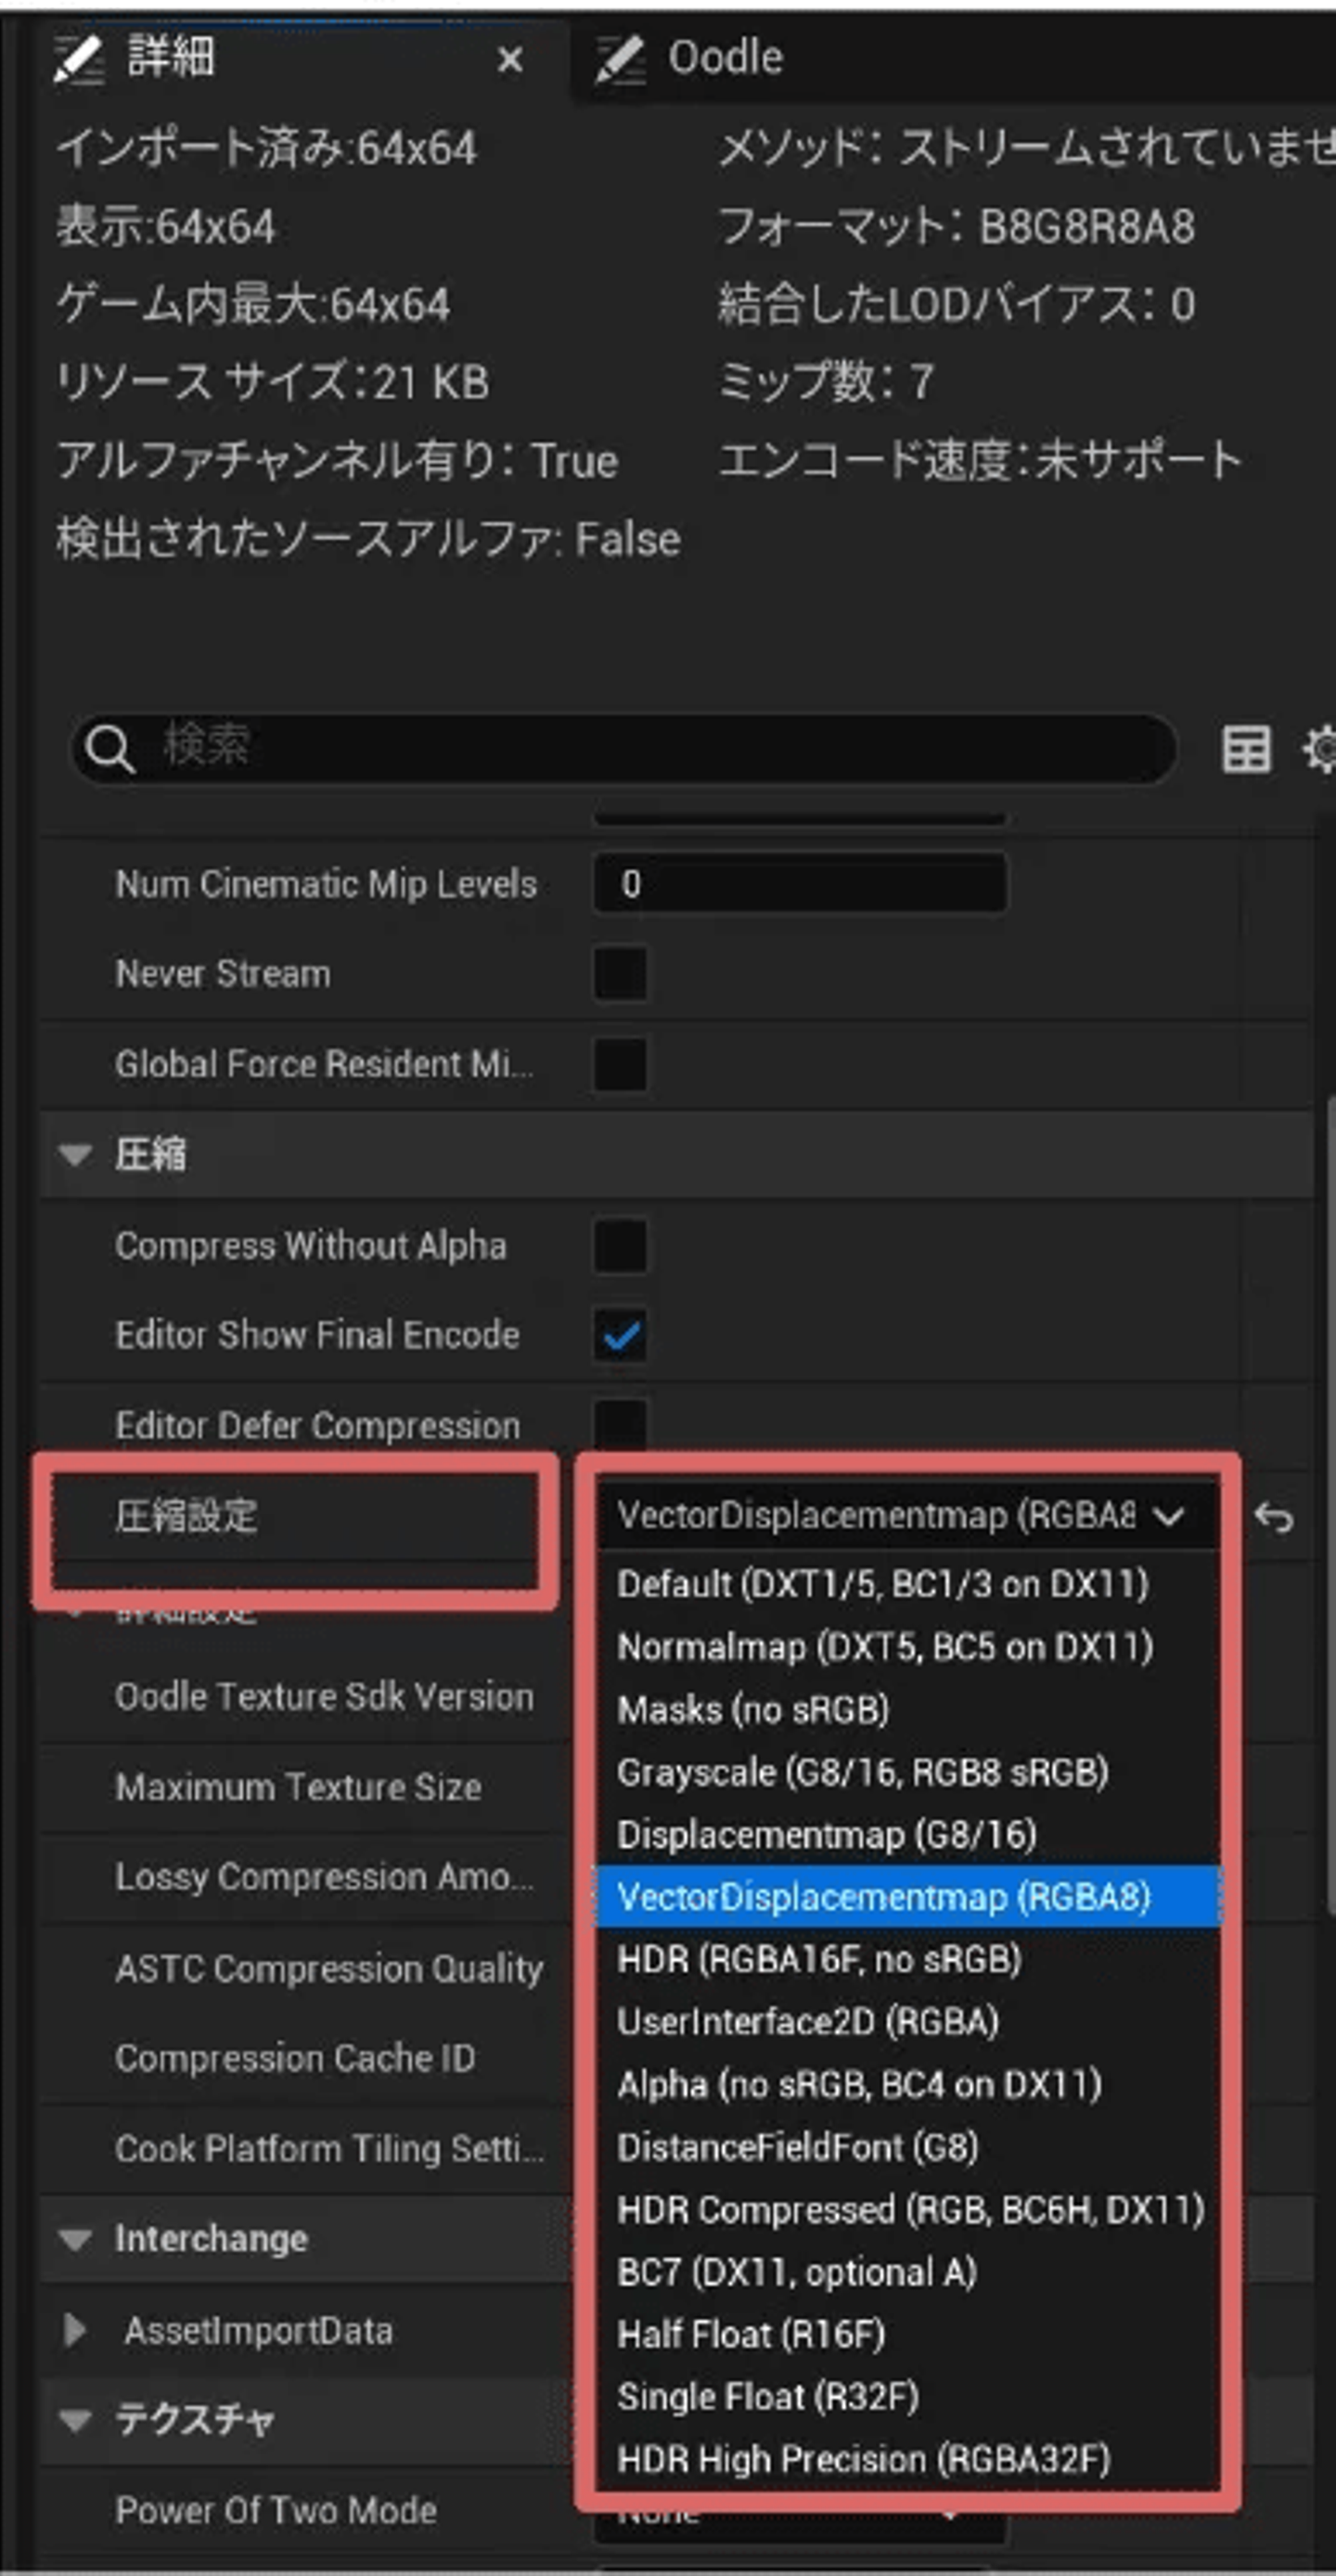Click the VectorDisplacementmap compression dropdown header
The width and height of the screenshot is (1336, 2576).
pyautogui.click(x=900, y=1516)
